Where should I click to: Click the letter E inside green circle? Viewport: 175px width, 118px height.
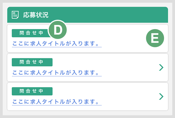(155, 38)
